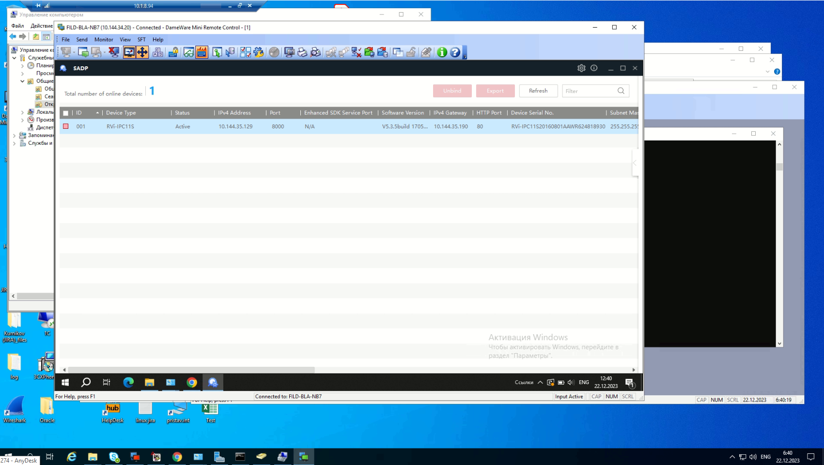The height and width of the screenshot is (465, 824).
Task: Collapse the Общие папки tree node
Action: [x=22, y=81]
